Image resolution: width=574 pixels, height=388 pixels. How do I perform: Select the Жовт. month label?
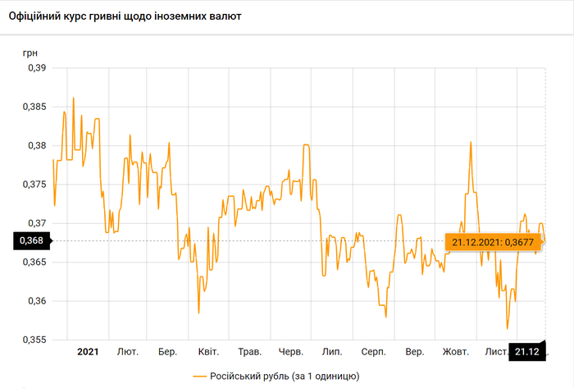tap(455, 352)
